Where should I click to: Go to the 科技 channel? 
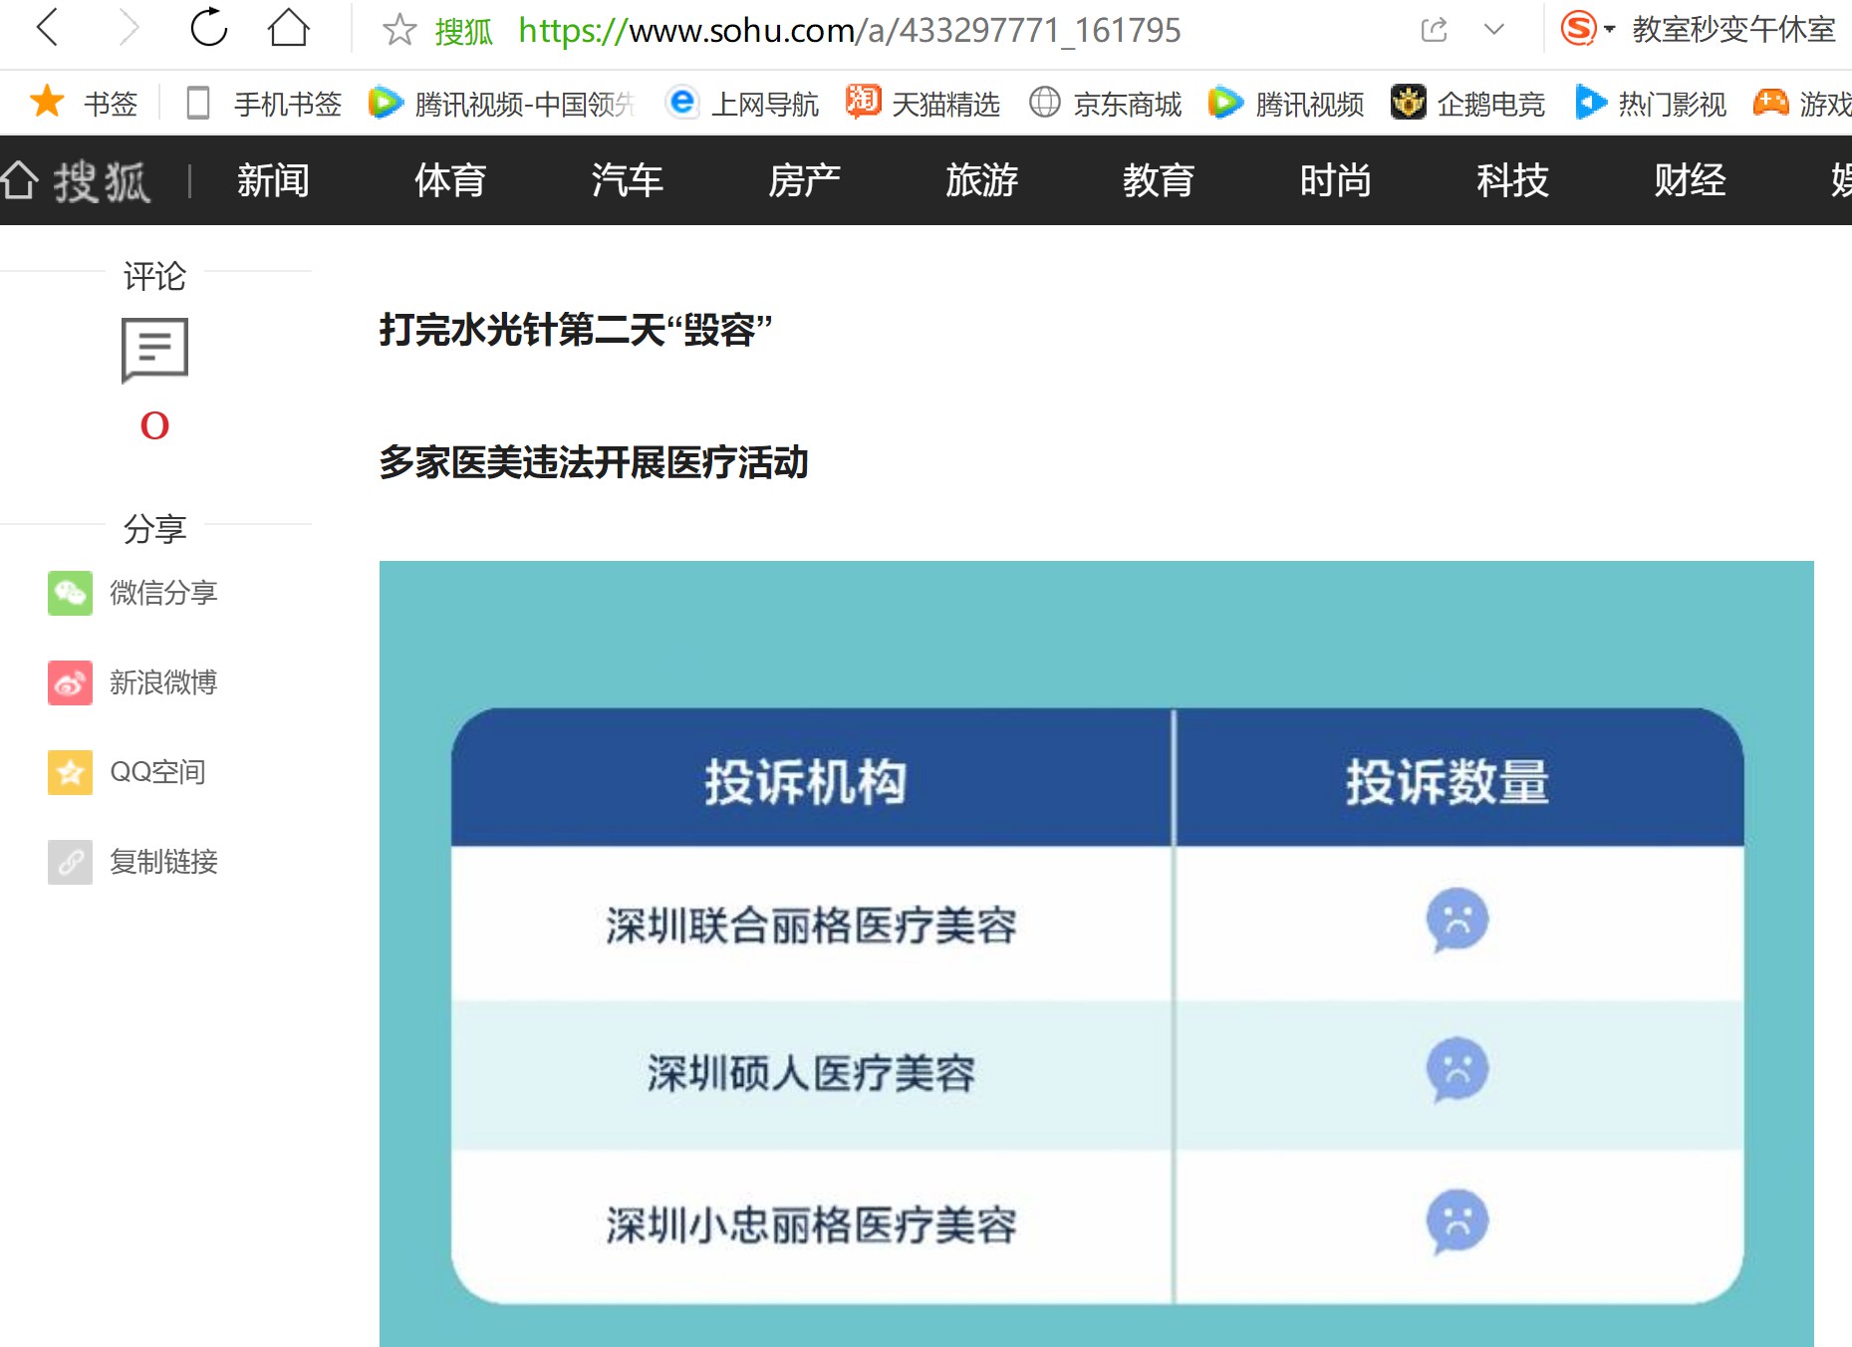pyautogui.click(x=1512, y=180)
